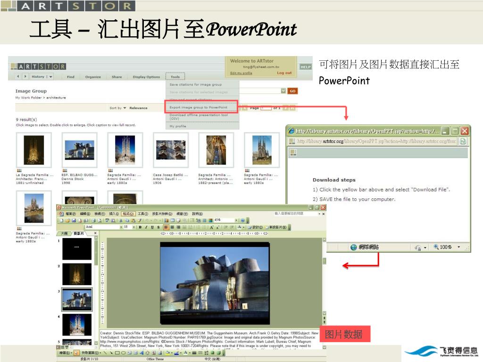Switch to 投影片 (Slides) tab
This screenshot has height=362, width=483.
pyautogui.click(x=79, y=233)
